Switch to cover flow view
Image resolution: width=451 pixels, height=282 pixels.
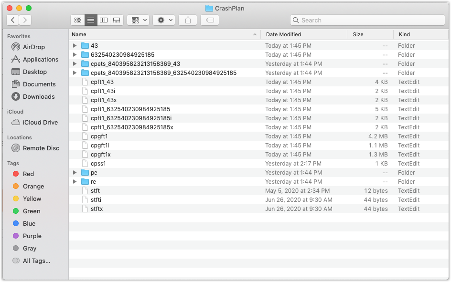point(117,20)
